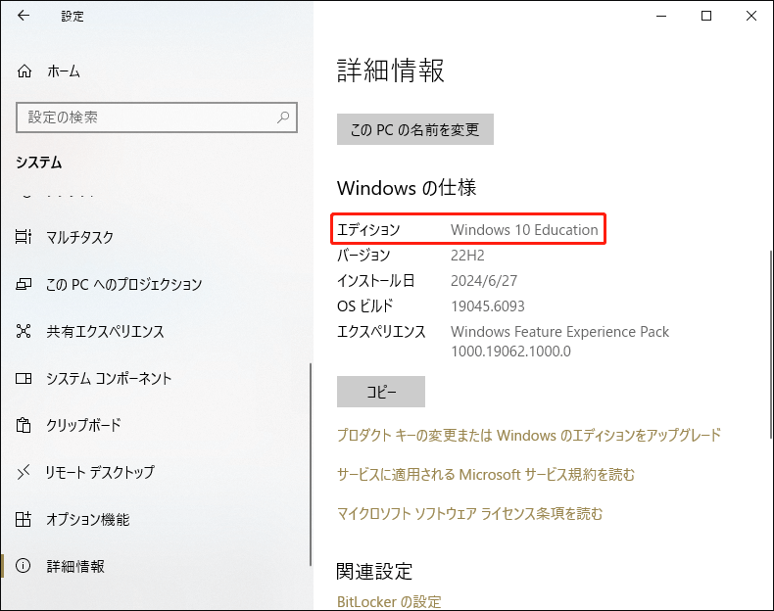The image size is (774, 611).
Task: Select 詳細情報 sidebar entry
Action: click(x=75, y=566)
